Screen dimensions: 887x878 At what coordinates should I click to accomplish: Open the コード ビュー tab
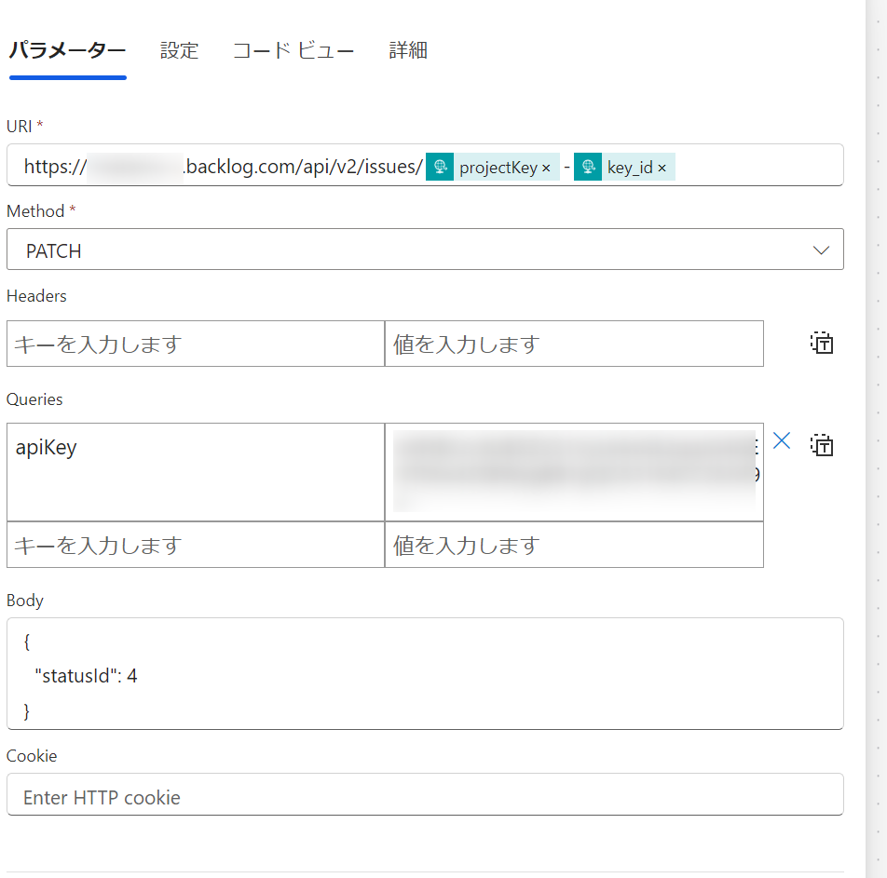(x=293, y=50)
